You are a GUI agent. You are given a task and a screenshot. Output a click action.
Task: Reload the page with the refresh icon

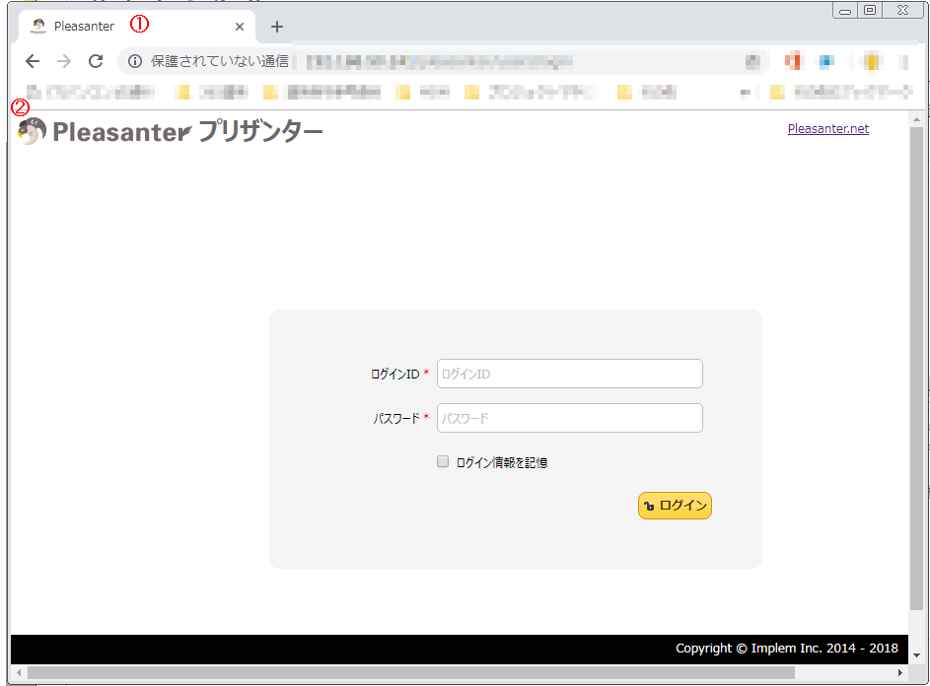(96, 61)
